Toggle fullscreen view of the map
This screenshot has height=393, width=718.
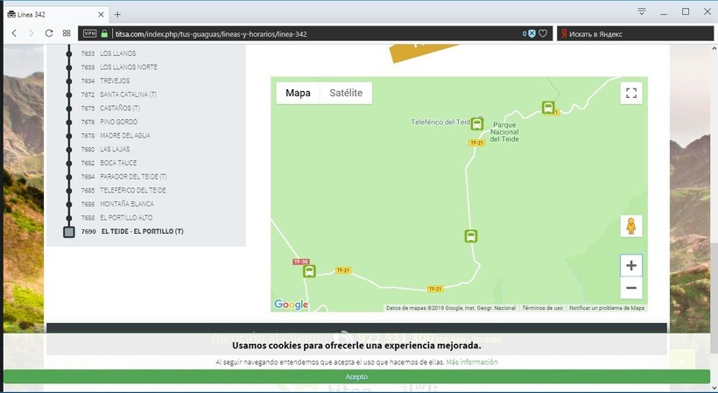[630, 94]
